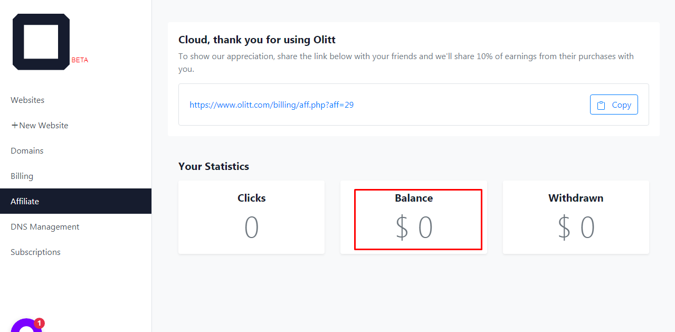675x332 pixels.
Task: Select the Affiliate sidebar entry
Action: click(24, 201)
